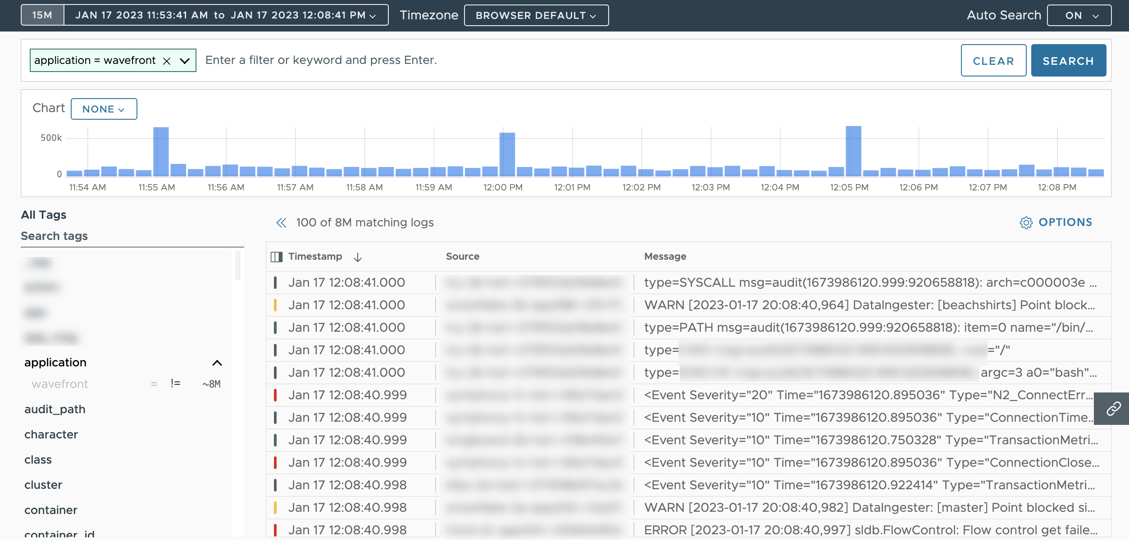Click the link sharing icon on right edge
1129x541 pixels.
[1113, 409]
